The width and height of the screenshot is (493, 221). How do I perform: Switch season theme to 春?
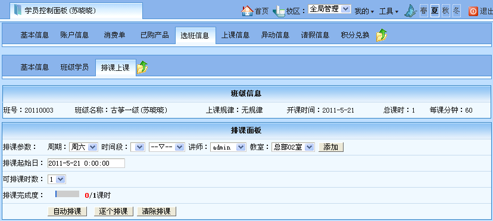tap(424, 11)
